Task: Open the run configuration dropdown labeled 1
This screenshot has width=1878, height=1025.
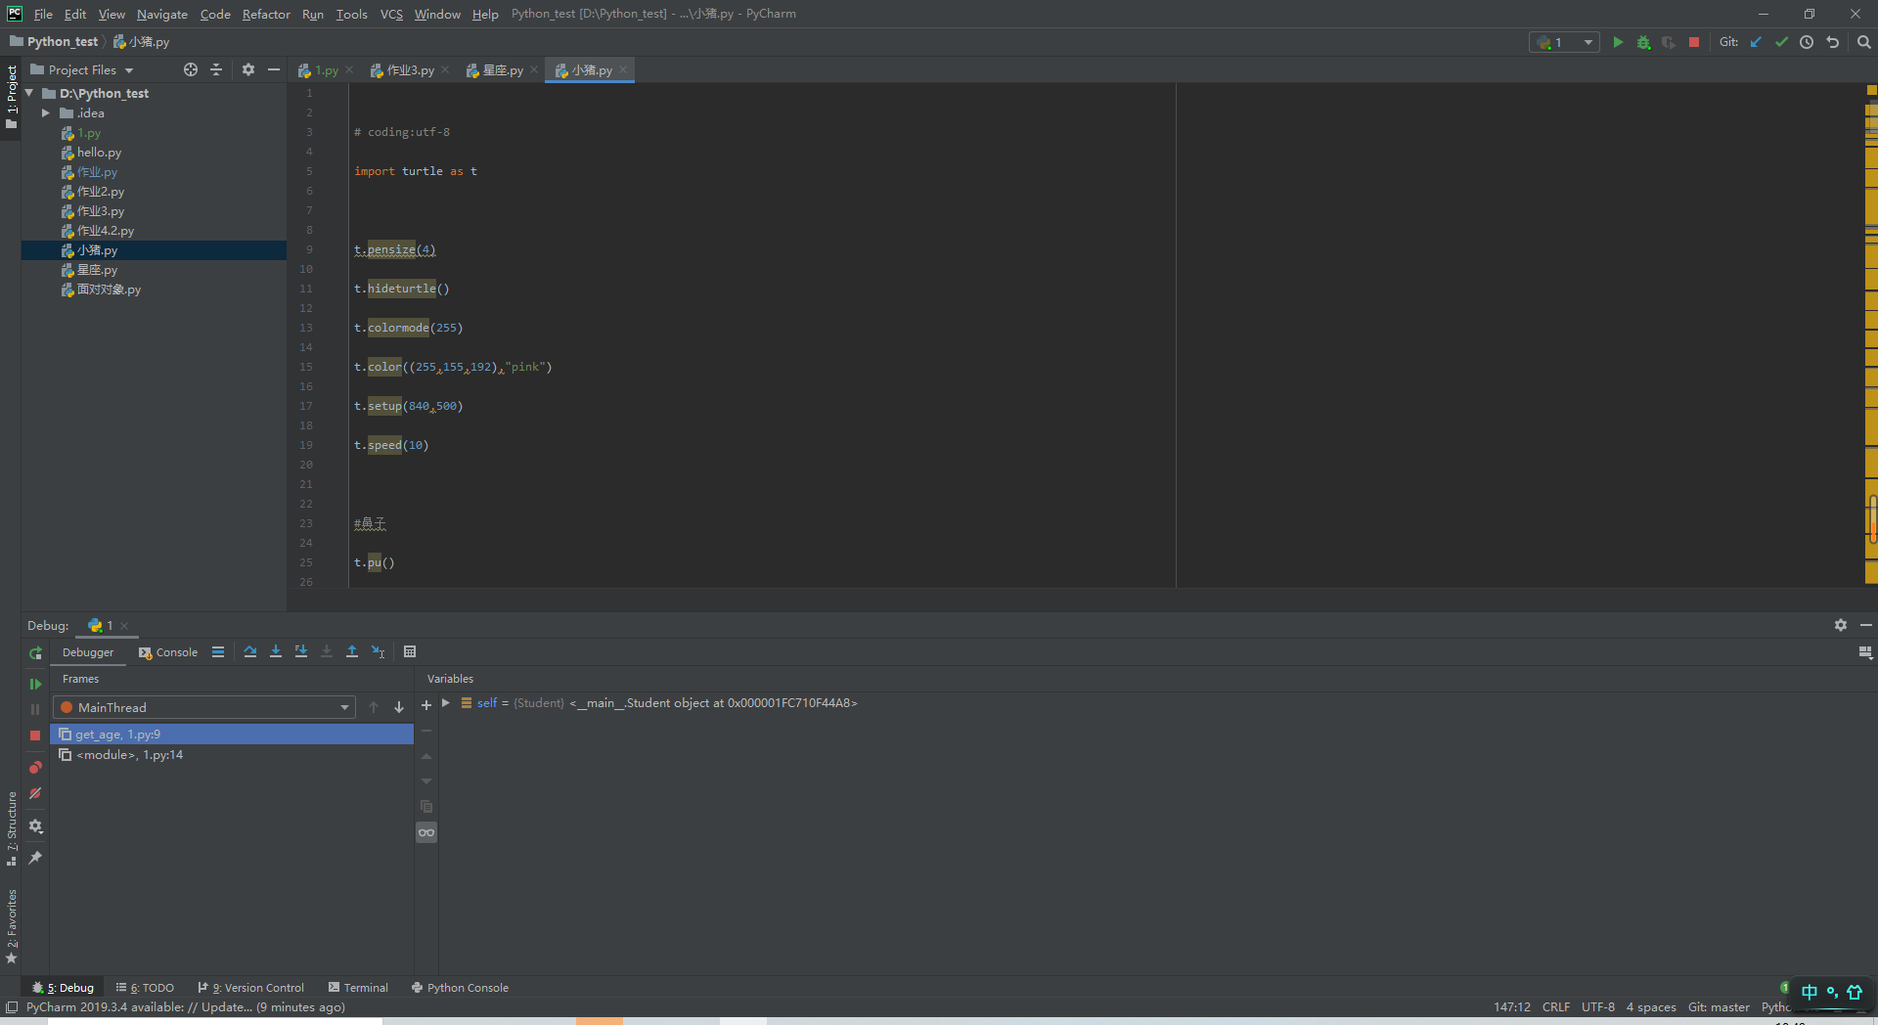Action: pos(1564,42)
